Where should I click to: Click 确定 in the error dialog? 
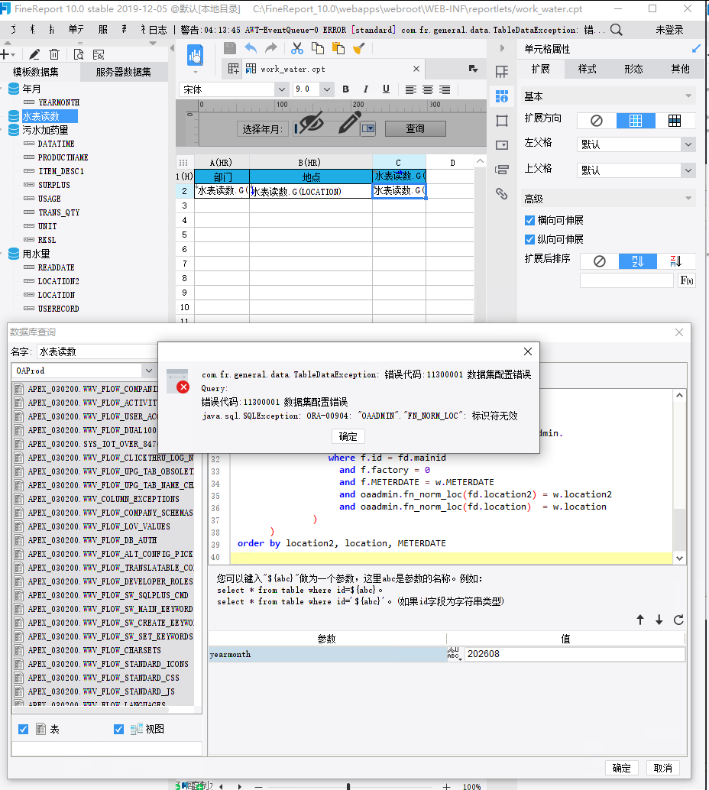click(348, 436)
